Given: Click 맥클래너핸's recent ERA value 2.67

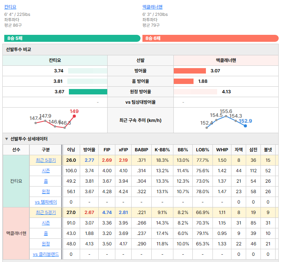Looking at the screenshot, I should point(89,212).
